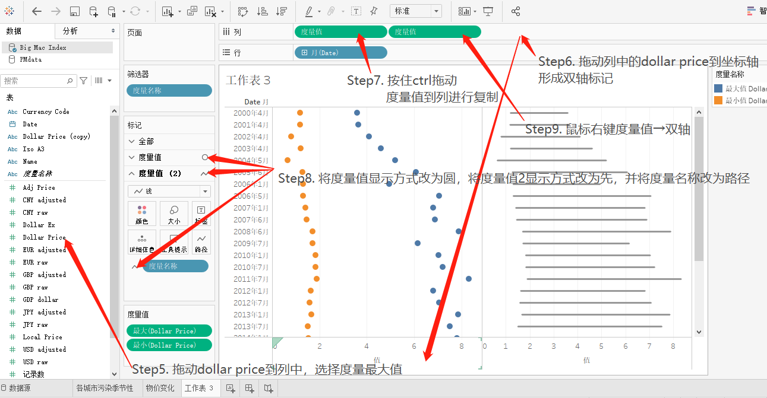Collapse the 度量值 (2) marks section
Viewport: 767px width, 398px height.
pyautogui.click(x=132, y=173)
